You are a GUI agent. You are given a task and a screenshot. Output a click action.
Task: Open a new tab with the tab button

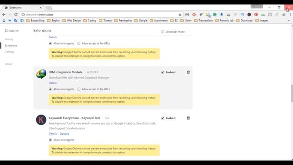pos(49,8)
